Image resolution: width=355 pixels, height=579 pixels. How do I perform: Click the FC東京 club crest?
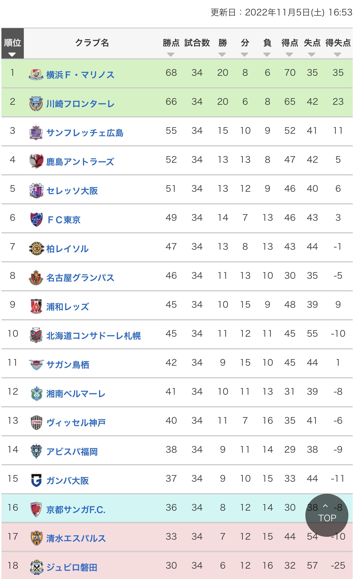coord(36,219)
